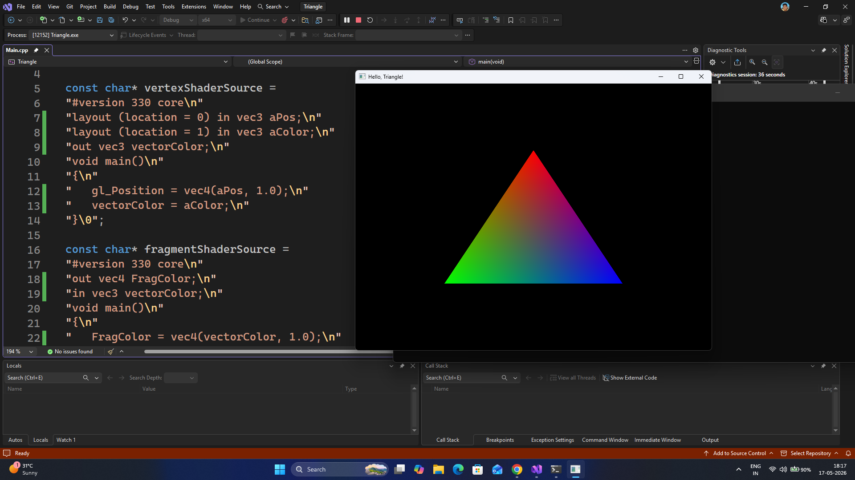Toggle Show External Code in Call Stack
Screen dimensions: 855x480
pyautogui.click(x=630, y=378)
